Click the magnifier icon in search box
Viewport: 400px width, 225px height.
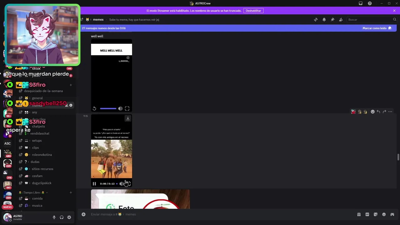(x=394, y=19)
